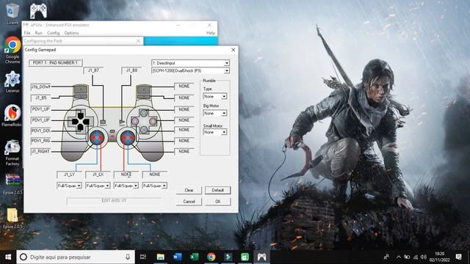470x264 pixels.
Task: Select the POV1_RIG mapping field
Action: tap(41, 141)
